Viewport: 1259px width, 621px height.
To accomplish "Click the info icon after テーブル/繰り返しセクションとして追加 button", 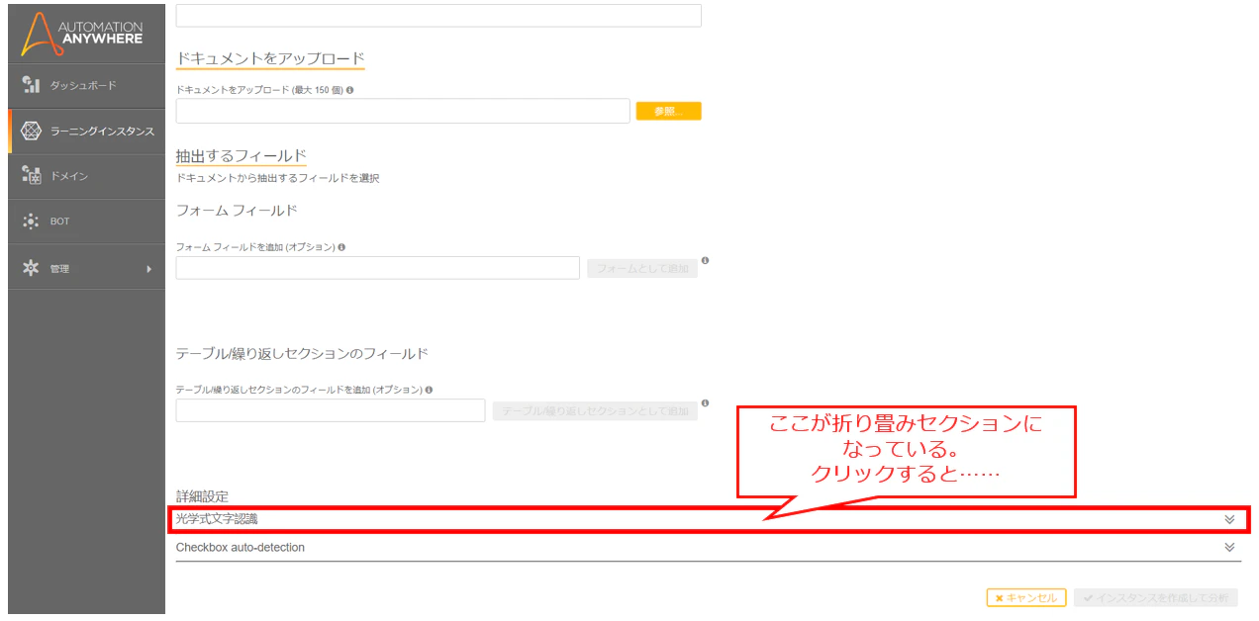I will pyautogui.click(x=706, y=403).
